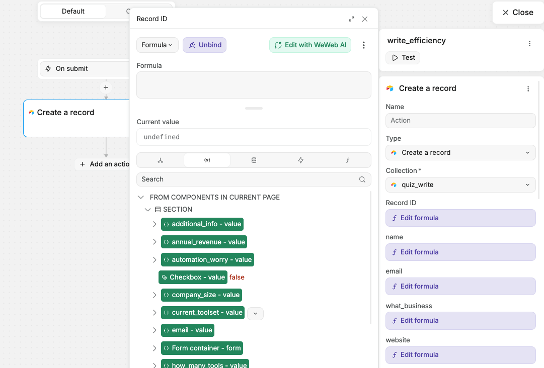Open write_efficiency workflow options menu

tap(529, 44)
